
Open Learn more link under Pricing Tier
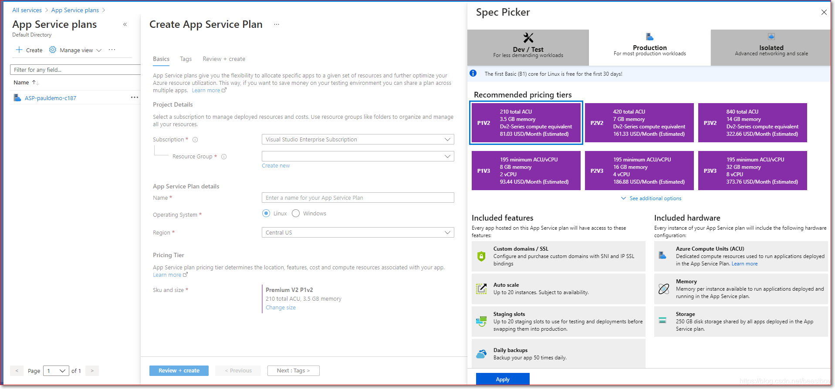tap(170, 275)
